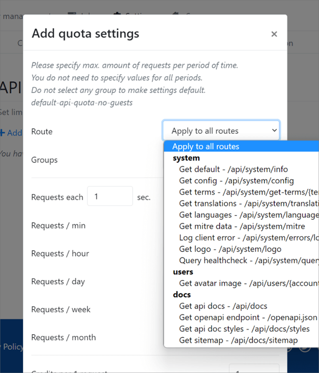The height and width of the screenshot is (373, 319).
Task: Select 'Log client error' route
Action: click(245, 238)
